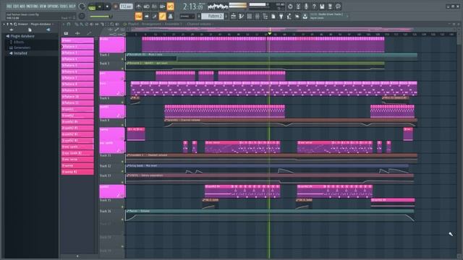Open the piano roll view icon
The width and height of the screenshot is (463, 260).
pos(241,16)
